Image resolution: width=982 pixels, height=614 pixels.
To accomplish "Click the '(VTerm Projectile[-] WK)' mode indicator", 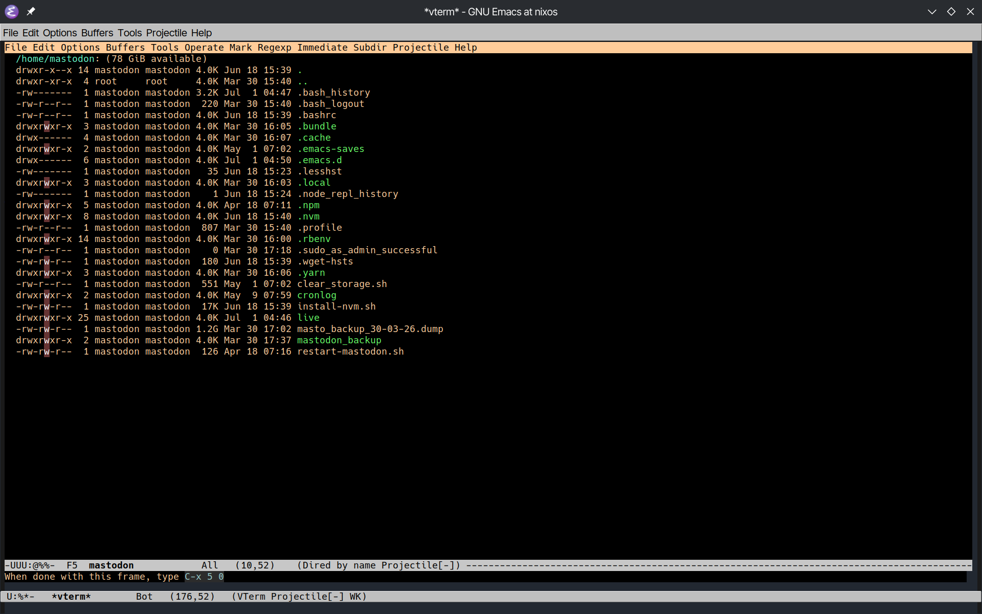I will point(299,597).
